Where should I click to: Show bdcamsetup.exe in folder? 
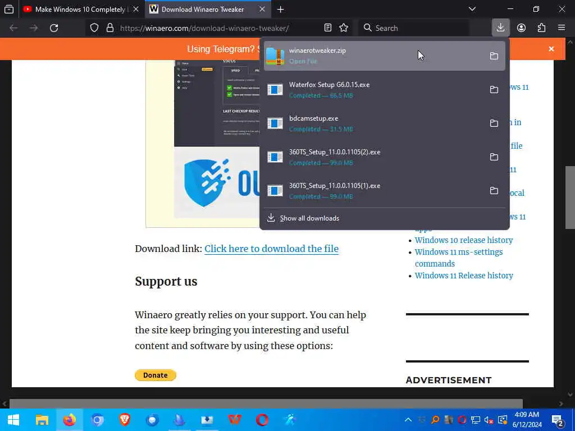tap(494, 123)
